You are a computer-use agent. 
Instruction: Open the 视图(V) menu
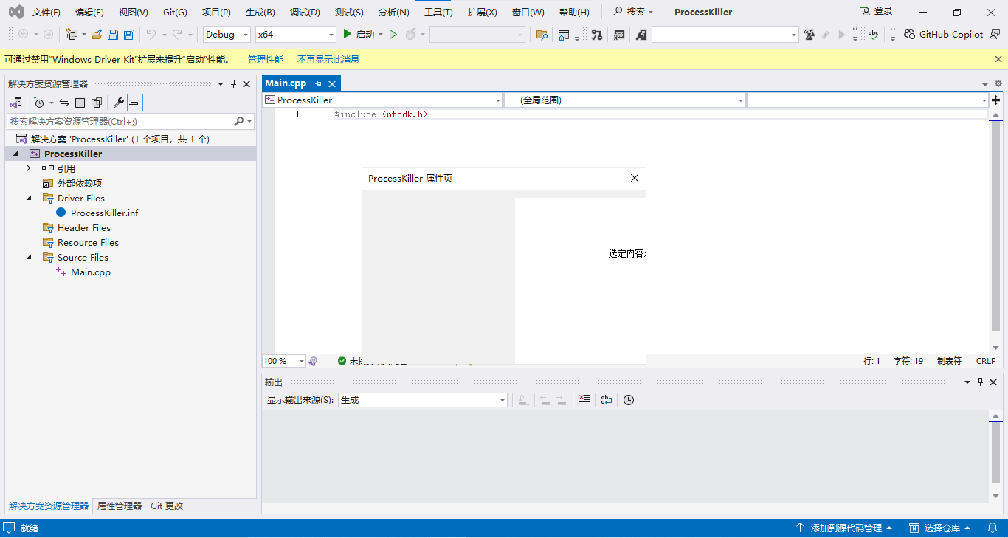point(133,12)
